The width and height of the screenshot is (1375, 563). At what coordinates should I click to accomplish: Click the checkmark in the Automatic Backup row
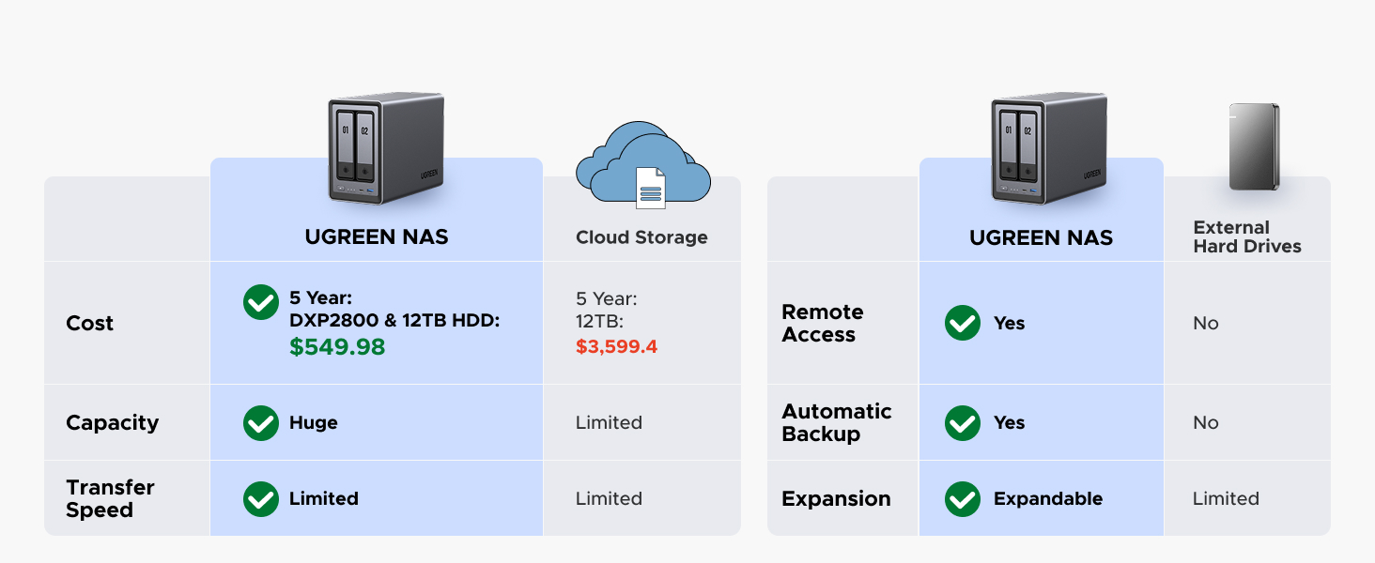(963, 423)
